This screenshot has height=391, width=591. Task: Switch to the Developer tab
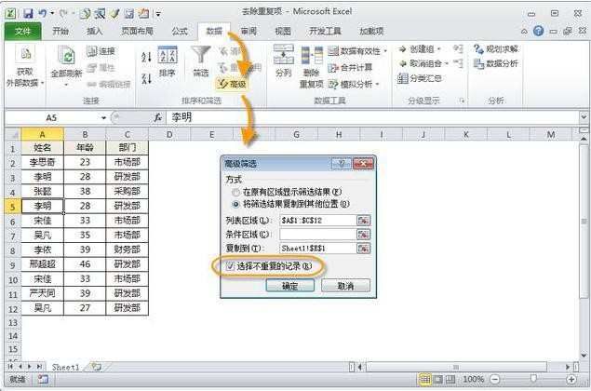click(x=325, y=31)
